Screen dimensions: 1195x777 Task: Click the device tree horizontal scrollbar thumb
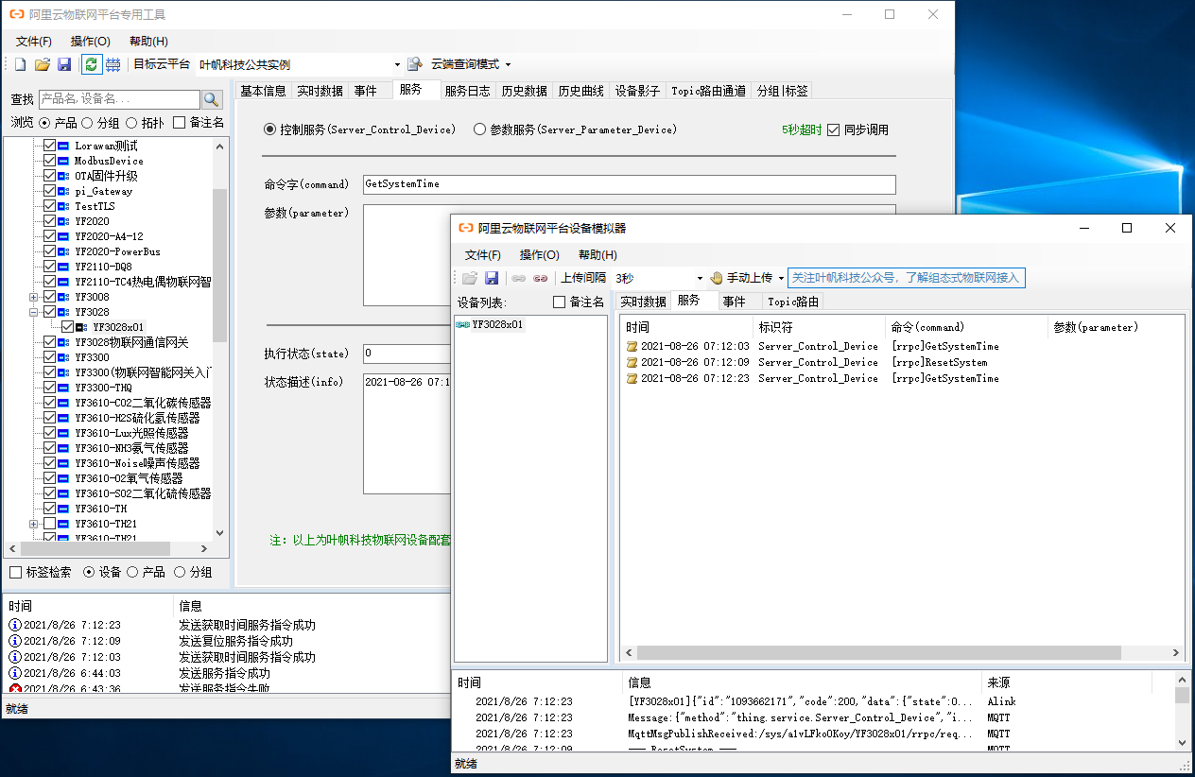95,549
